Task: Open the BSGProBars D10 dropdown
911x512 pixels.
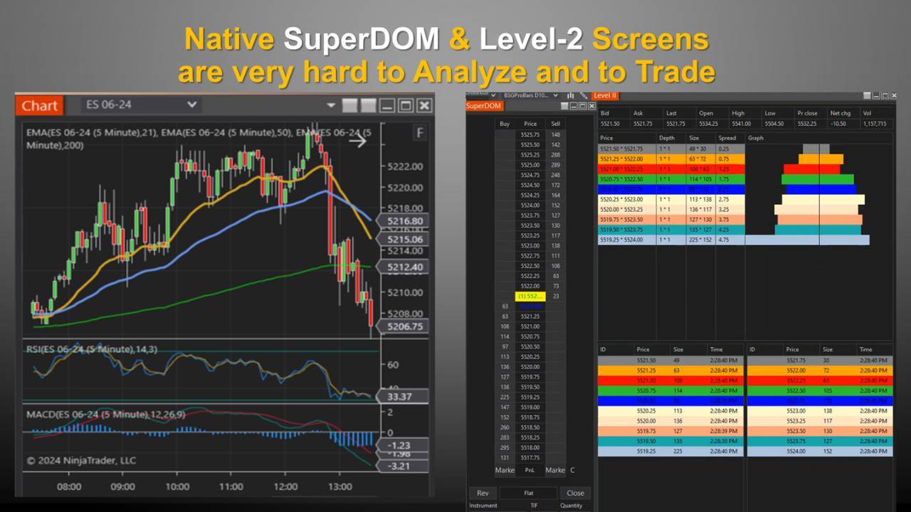Action: tap(530, 95)
